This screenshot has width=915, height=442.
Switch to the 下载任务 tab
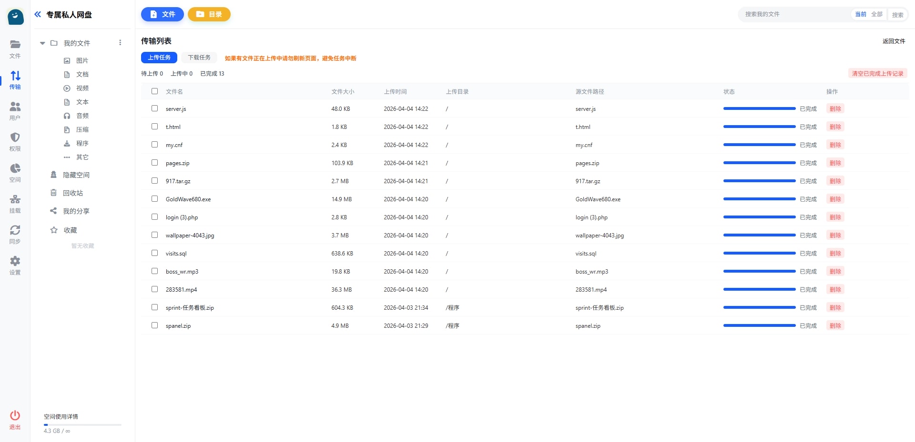[199, 58]
